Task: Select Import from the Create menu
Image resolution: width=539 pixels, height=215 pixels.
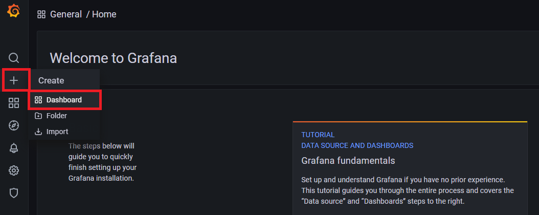Action: coord(57,132)
